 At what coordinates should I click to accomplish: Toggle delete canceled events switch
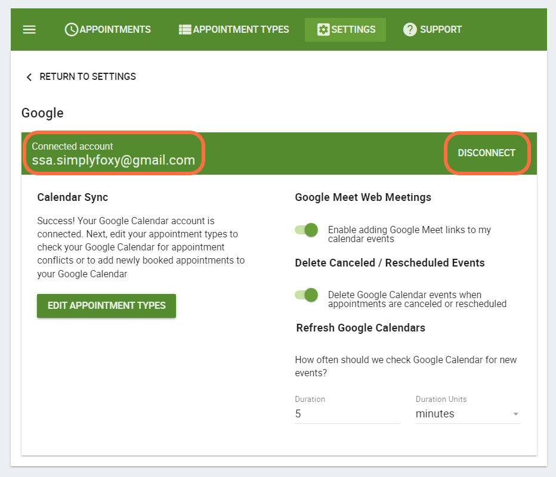(x=307, y=295)
